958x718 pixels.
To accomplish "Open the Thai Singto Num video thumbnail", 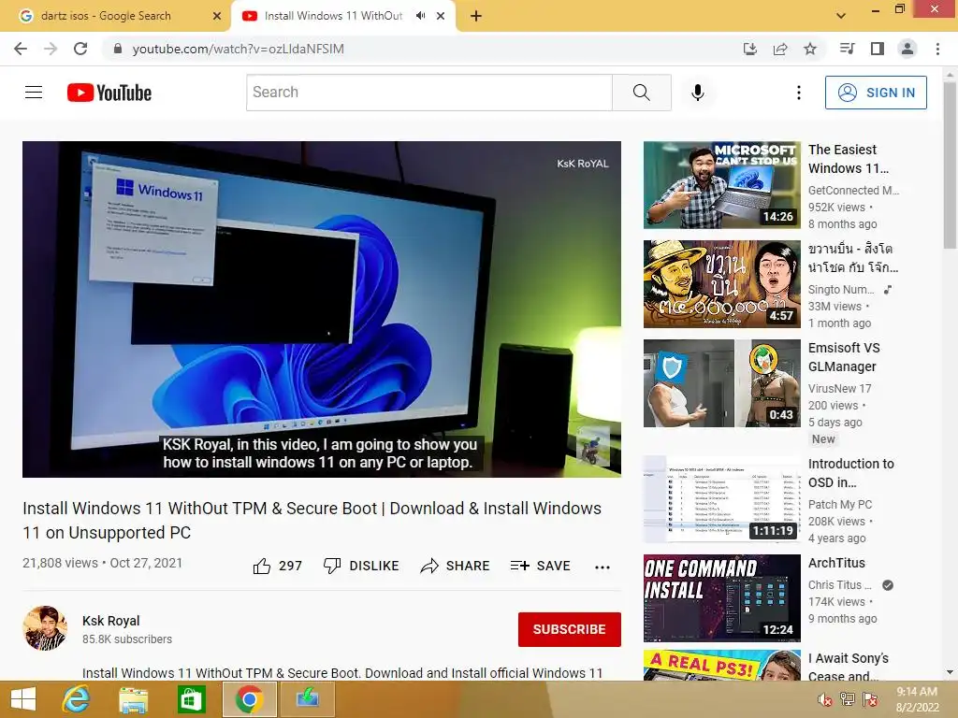I will coord(721,284).
